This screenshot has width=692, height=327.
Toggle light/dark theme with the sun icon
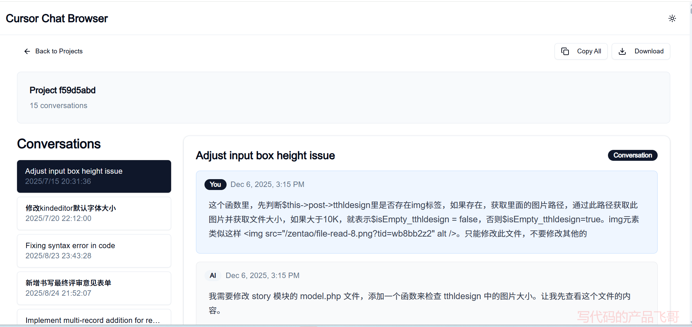point(672,18)
